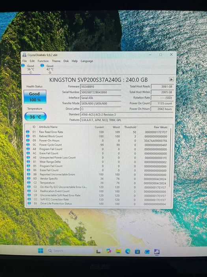Click the Good 100 % health status button
The width and height of the screenshot is (207, 277).
click(x=35, y=97)
